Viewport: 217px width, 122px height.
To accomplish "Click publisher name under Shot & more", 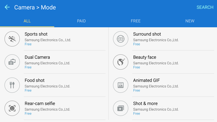I will (x=156, y=109).
